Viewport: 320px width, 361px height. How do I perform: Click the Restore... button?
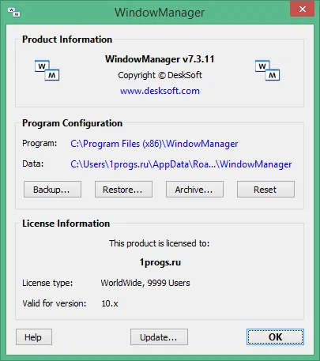point(123,190)
